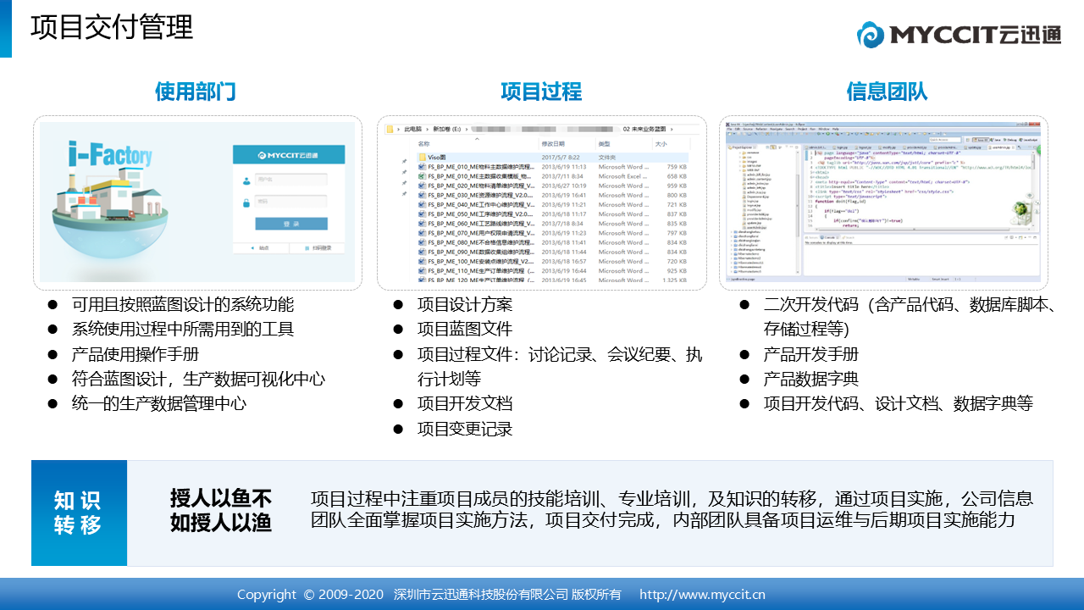The height and width of the screenshot is (610, 1084).
Task: Click the username input field
Action: [x=291, y=180]
